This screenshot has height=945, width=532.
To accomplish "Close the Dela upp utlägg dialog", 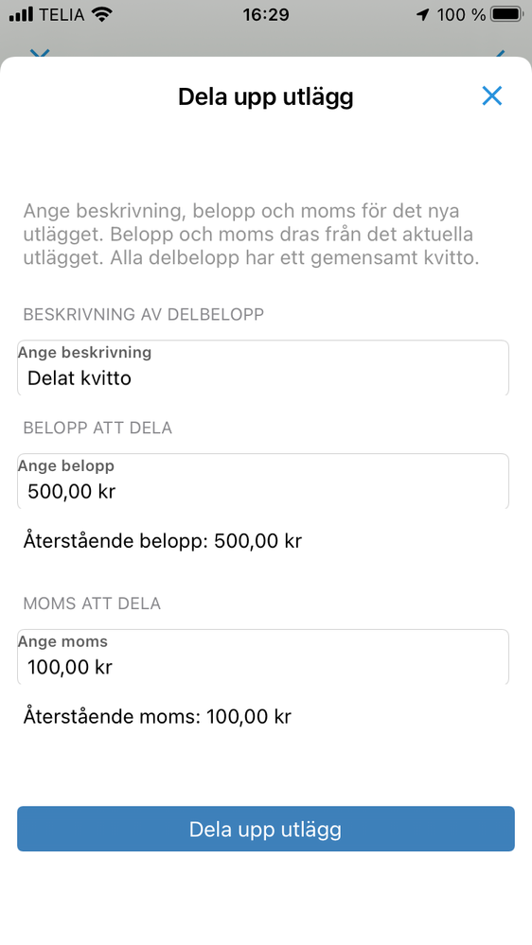I will click(x=491, y=96).
